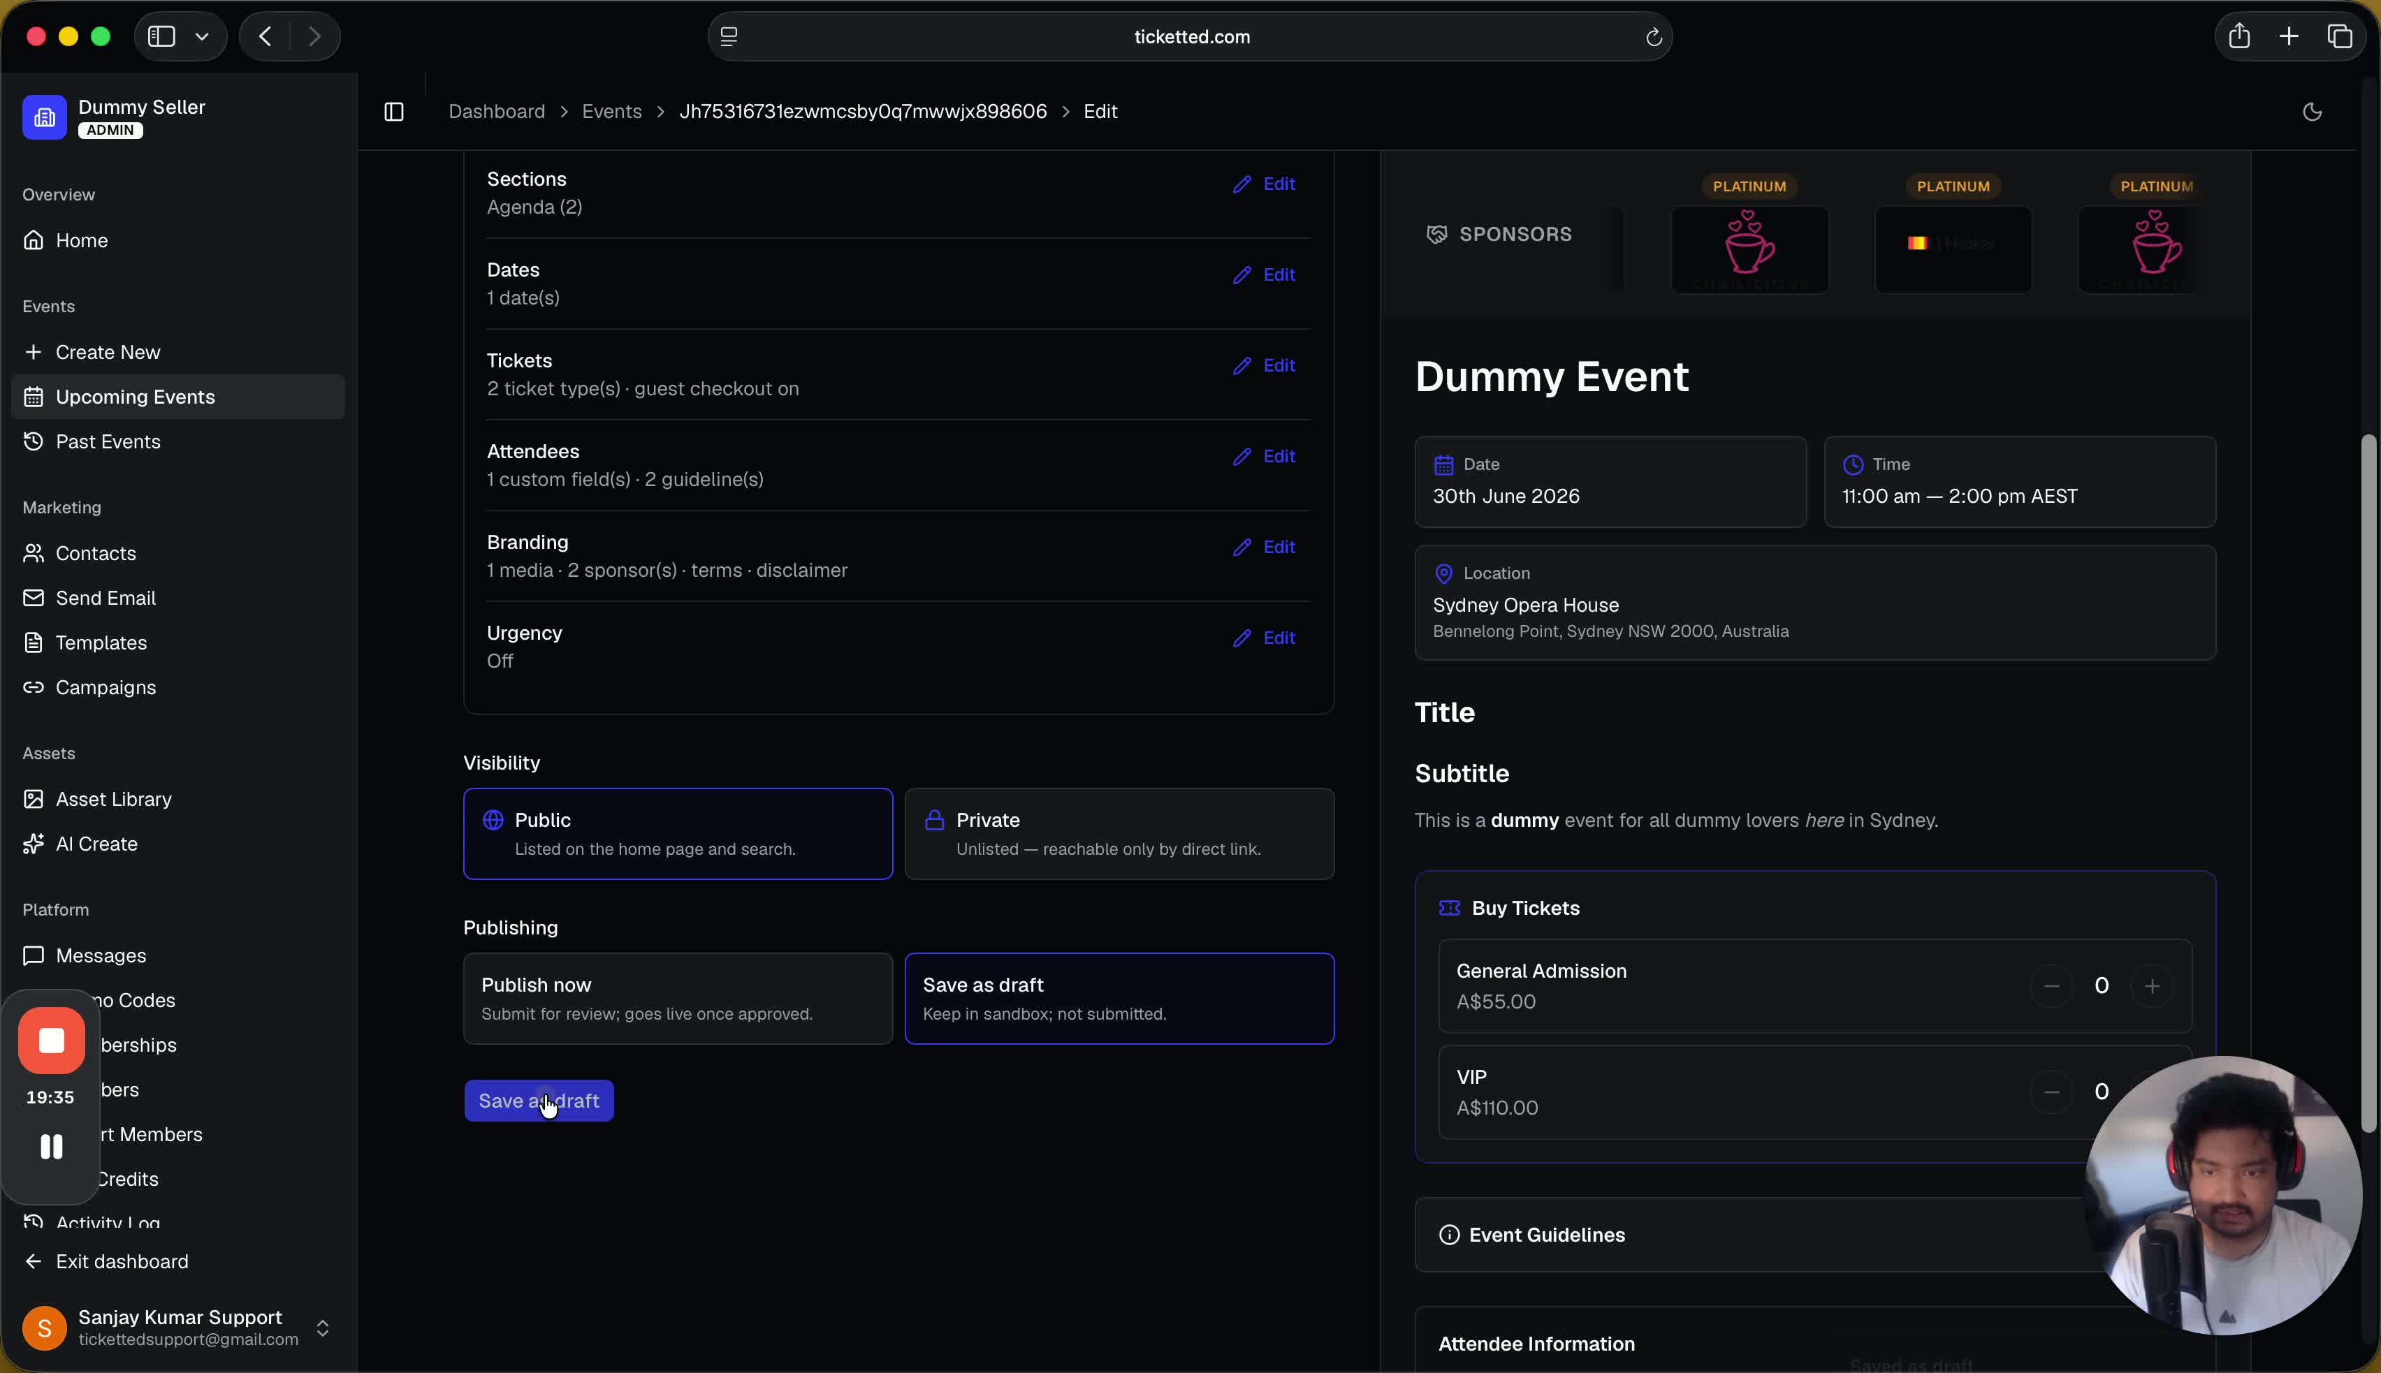Viewport: 2381px width, 1373px height.
Task: Select Private visibility option
Action: click(1120, 834)
